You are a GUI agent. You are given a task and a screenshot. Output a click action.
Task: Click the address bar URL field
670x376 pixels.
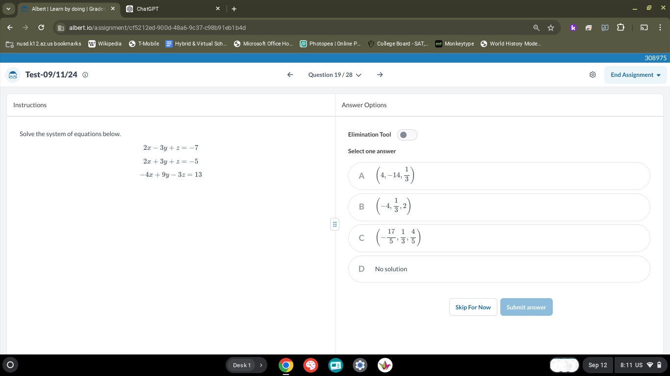[x=294, y=28]
